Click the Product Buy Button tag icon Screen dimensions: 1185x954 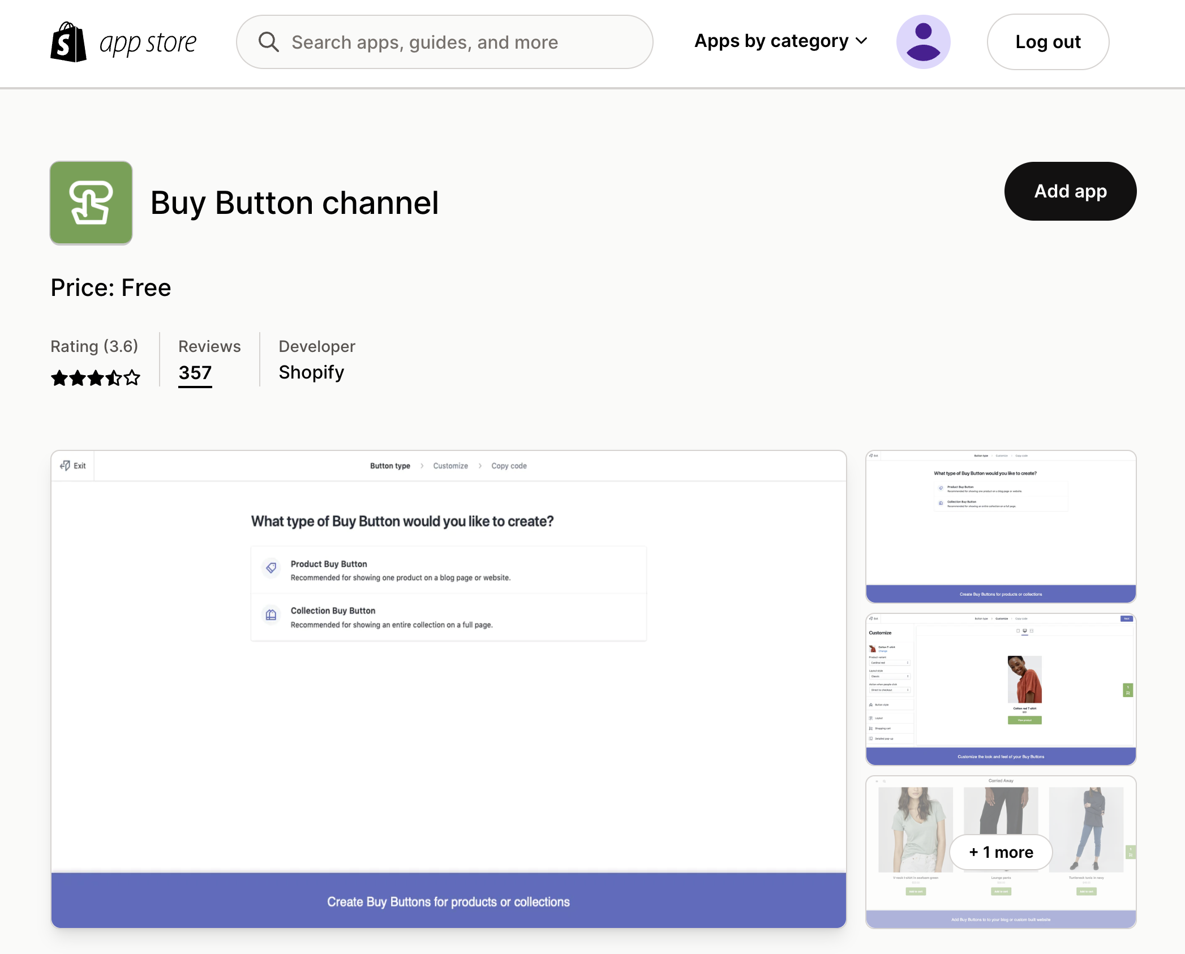[x=271, y=568]
